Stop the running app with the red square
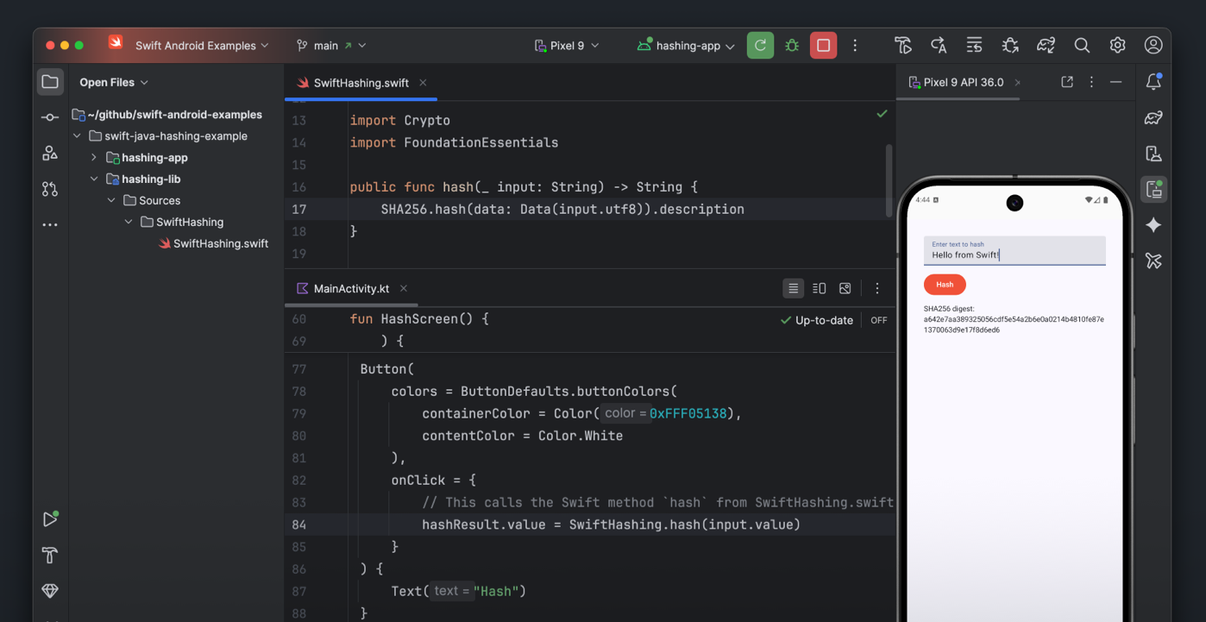The image size is (1206, 622). point(823,45)
